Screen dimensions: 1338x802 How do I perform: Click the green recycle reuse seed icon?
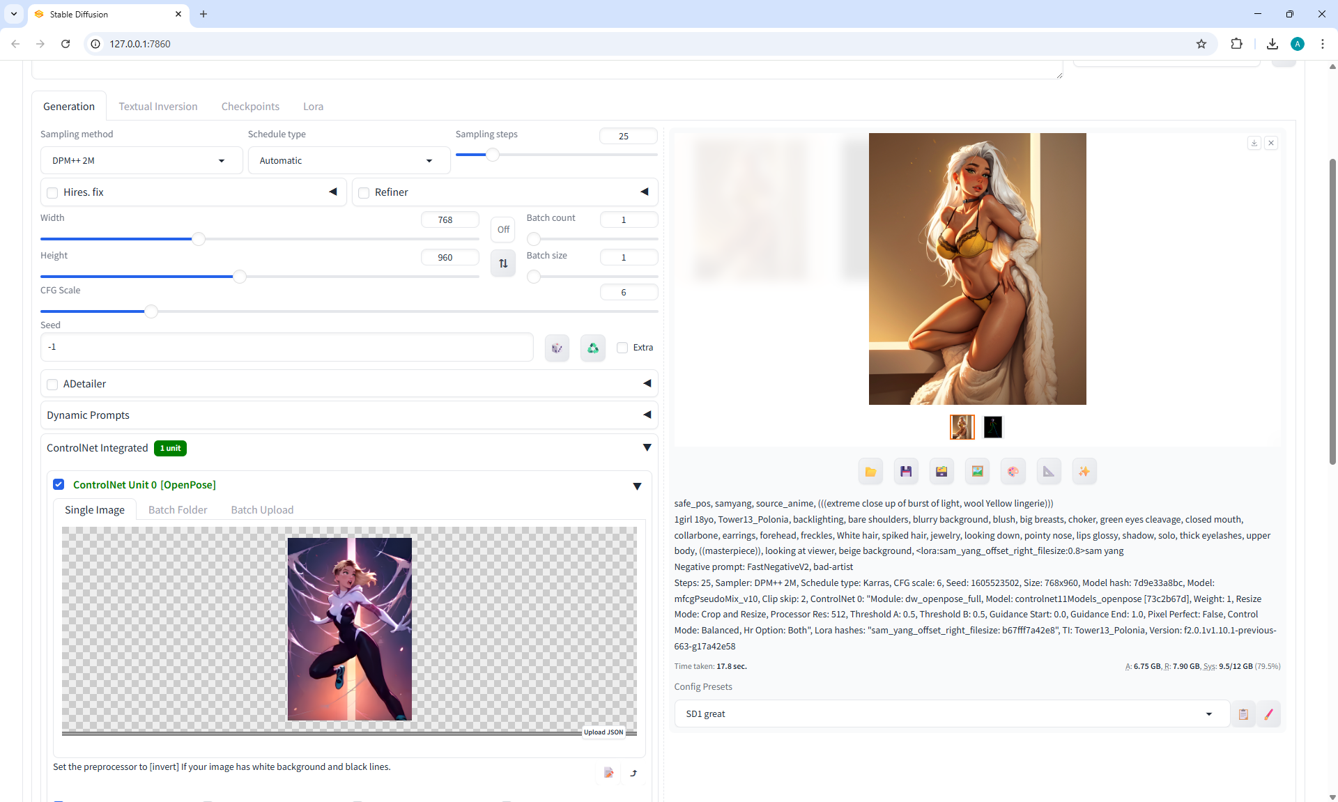click(x=592, y=348)
